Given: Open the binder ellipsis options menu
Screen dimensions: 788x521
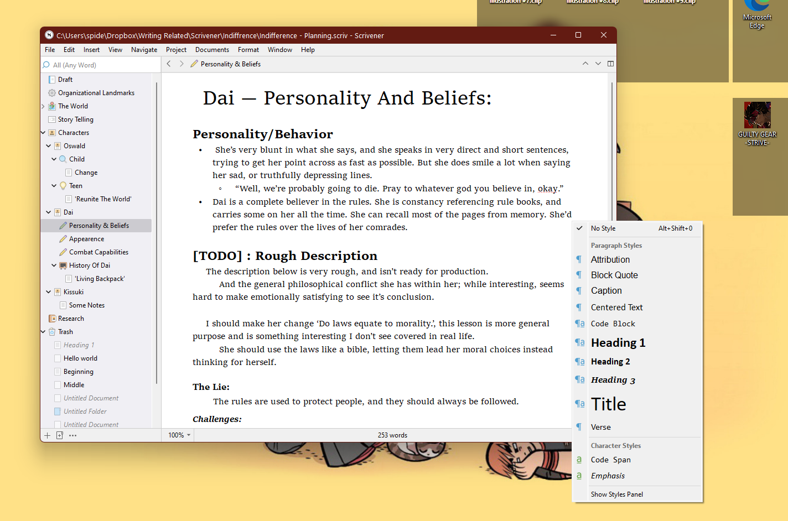Looking at the screenshot, I should click(72, 435).
